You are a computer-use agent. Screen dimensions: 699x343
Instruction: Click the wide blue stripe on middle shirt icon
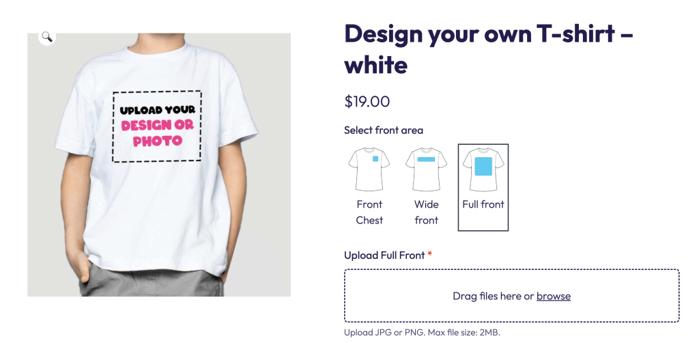426,159
